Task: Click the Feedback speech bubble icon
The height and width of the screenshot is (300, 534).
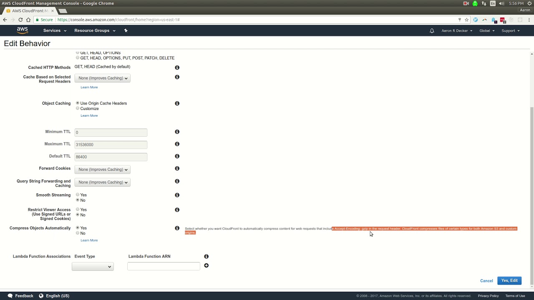Action: tap(10, 296)
